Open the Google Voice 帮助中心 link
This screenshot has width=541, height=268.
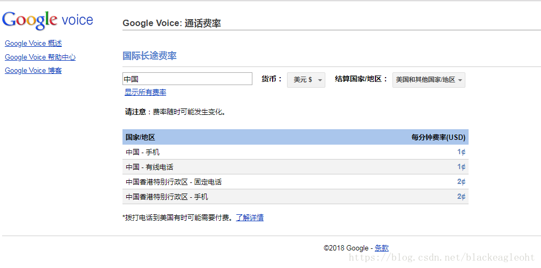(40, 57)
